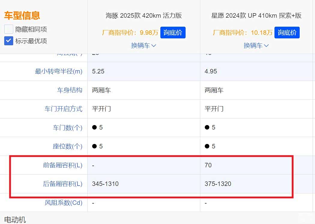Click 询底价 button for 星愿 2024款
315x224 pixels.
click(x=287, y=33)
